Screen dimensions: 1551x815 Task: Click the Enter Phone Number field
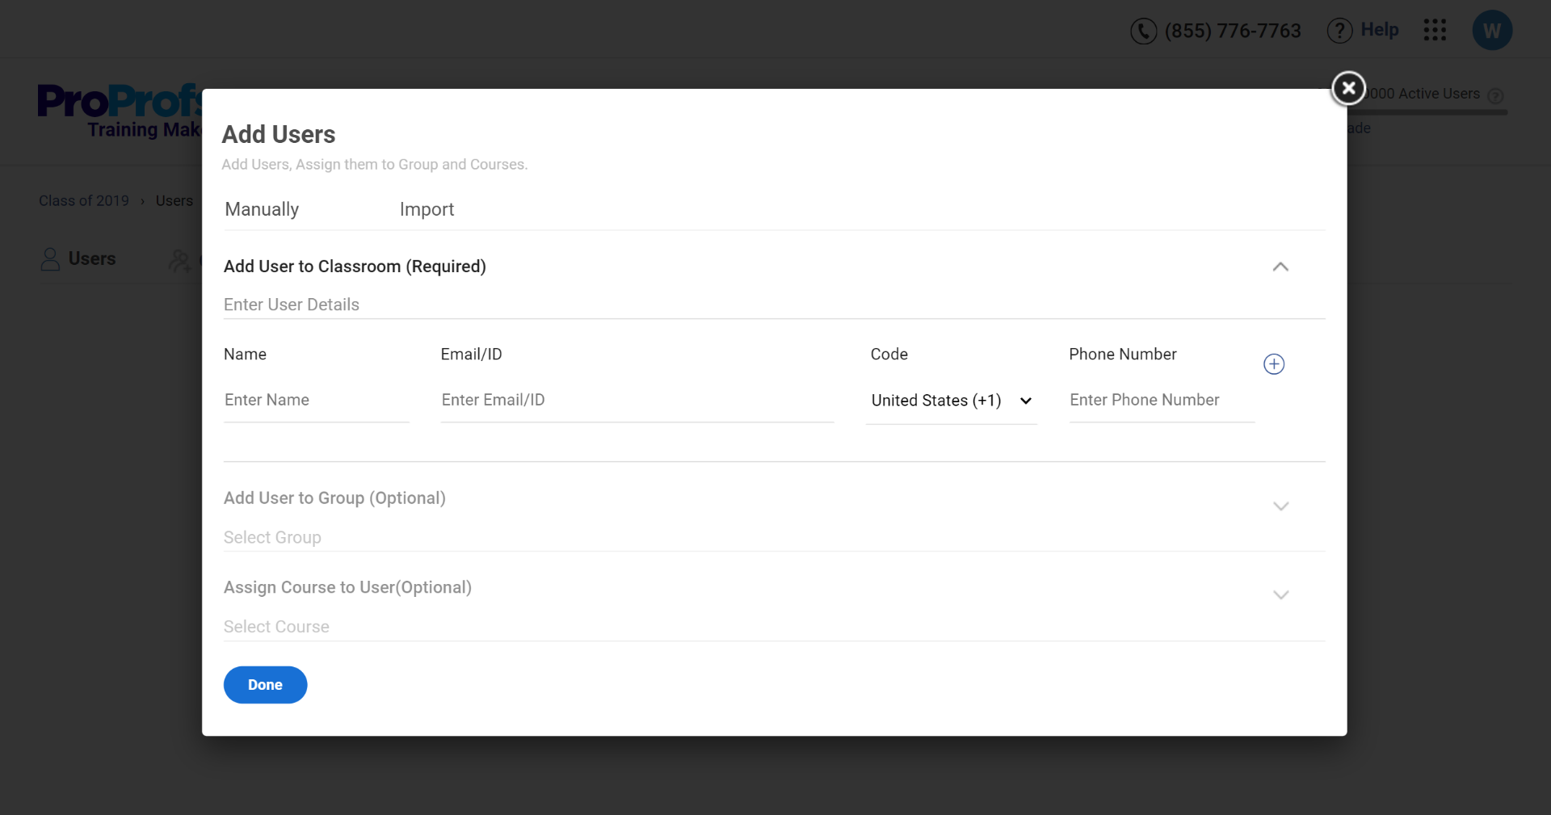click(x=1161, y=401)
